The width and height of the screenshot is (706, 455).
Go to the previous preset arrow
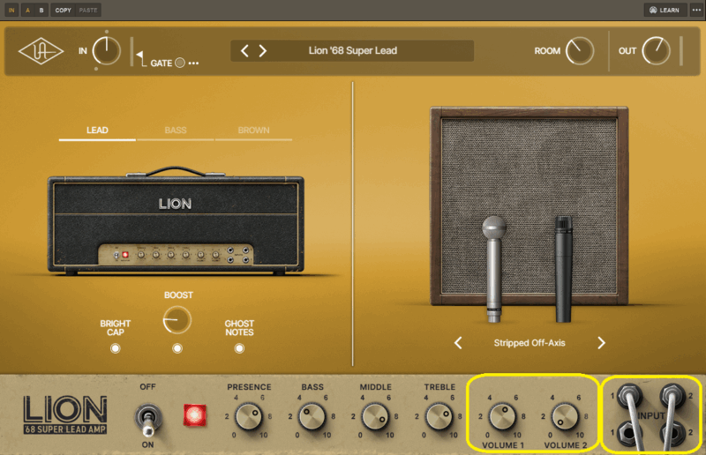[x=245, y=51]
